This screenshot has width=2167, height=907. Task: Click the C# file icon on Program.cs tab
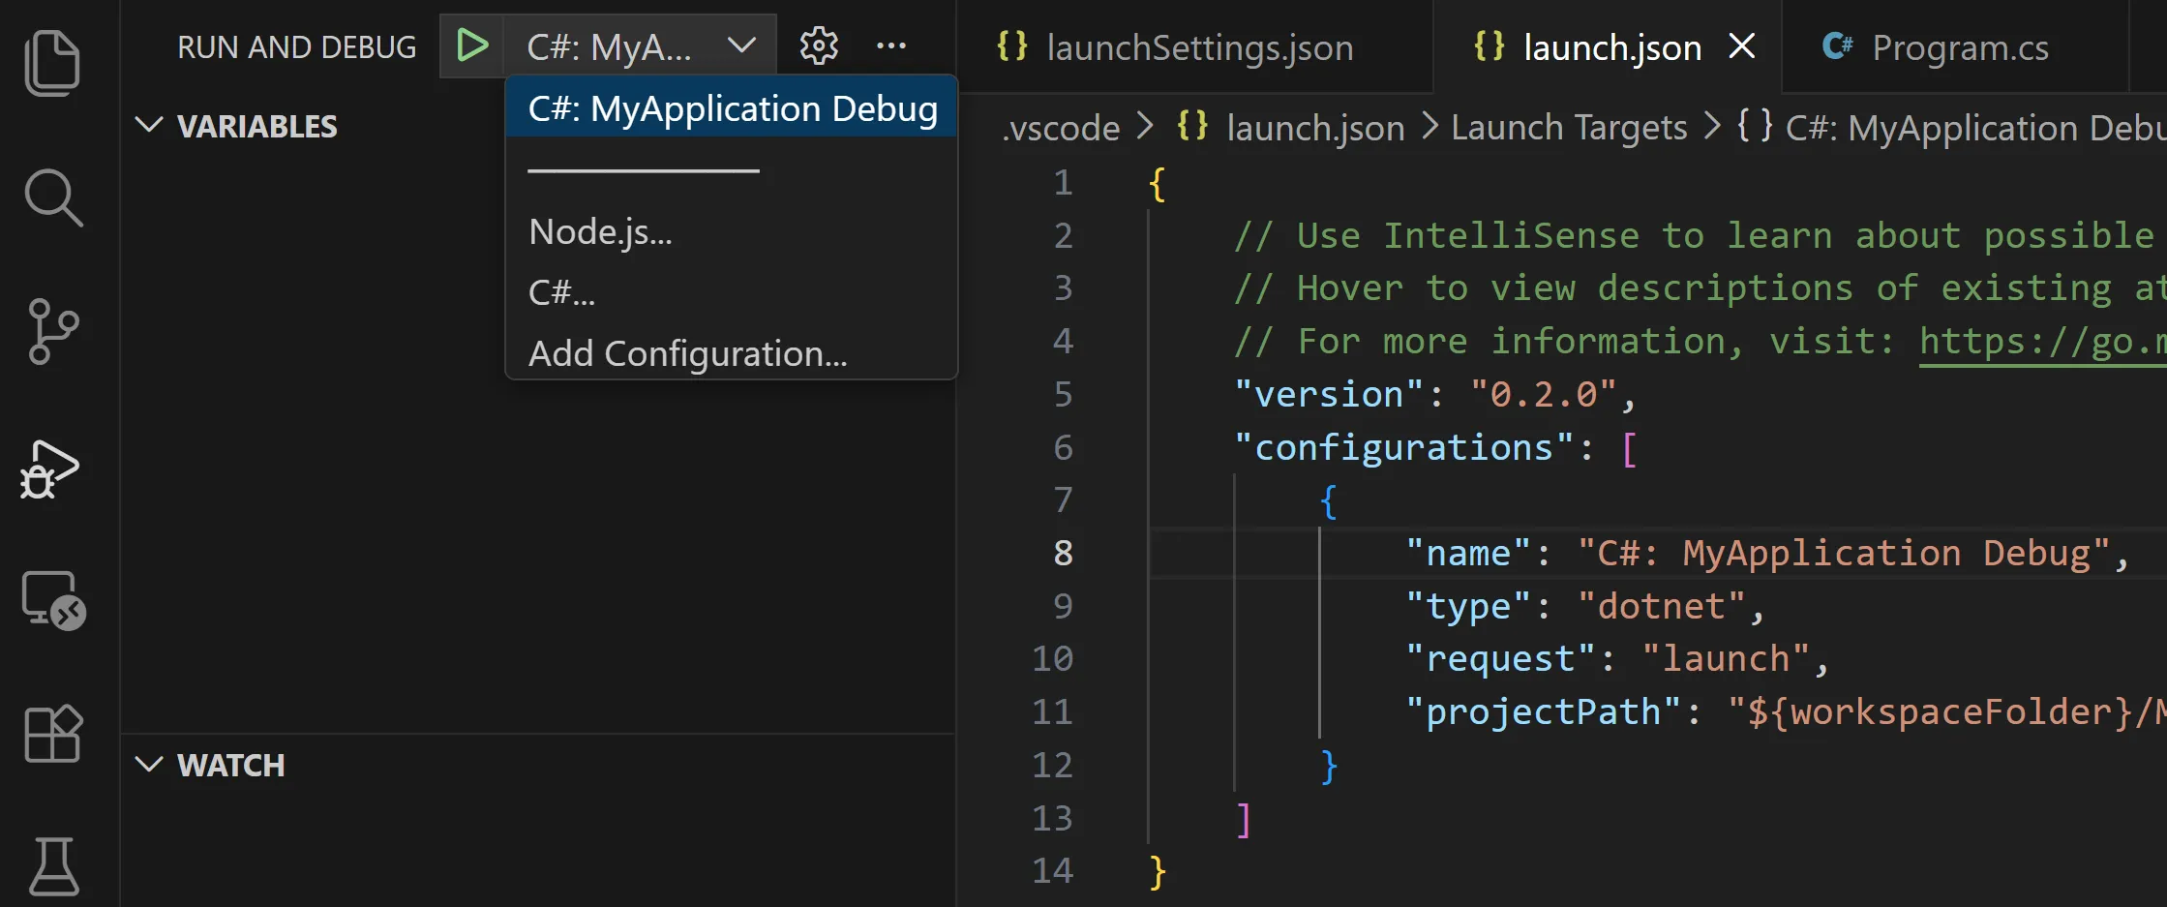point(1837,46)
